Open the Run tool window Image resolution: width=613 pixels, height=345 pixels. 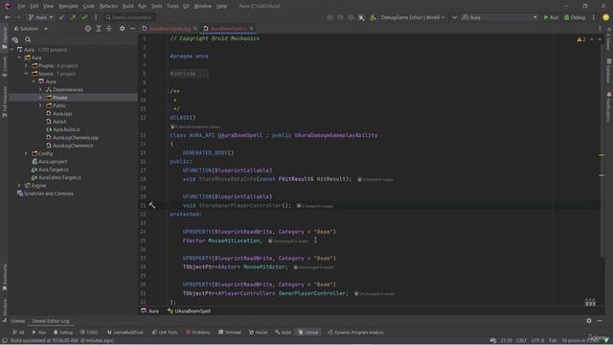[39, 333]
